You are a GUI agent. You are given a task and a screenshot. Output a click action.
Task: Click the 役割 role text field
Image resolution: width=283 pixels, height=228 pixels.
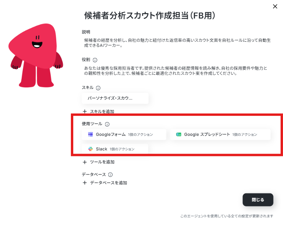(176, 71)
